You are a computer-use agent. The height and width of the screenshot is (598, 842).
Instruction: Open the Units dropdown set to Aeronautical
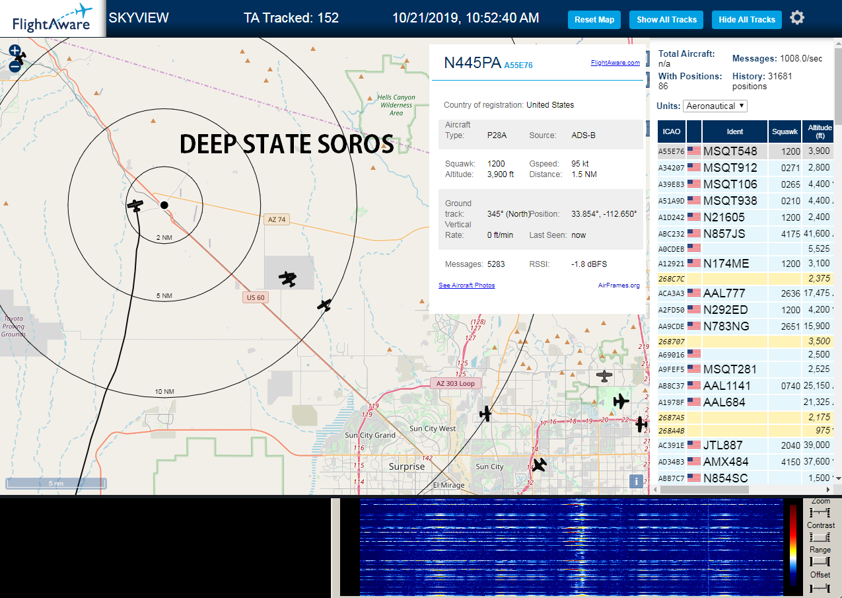[x=716, y=106]
